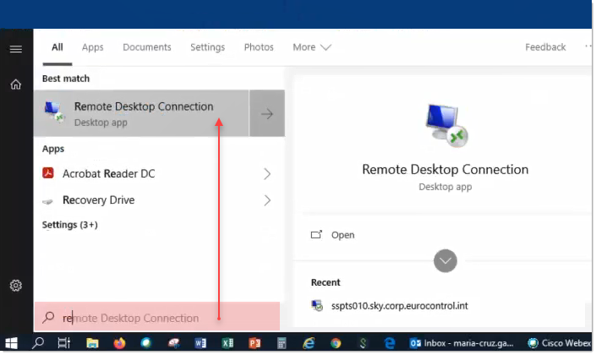Switch to the Apps tab
This screenshot has width=596, height=355.
(x=93, y=47)
